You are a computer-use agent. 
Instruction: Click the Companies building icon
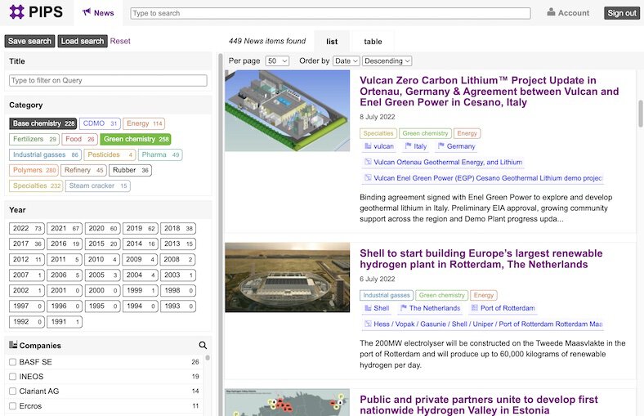[x=13, y=345]
